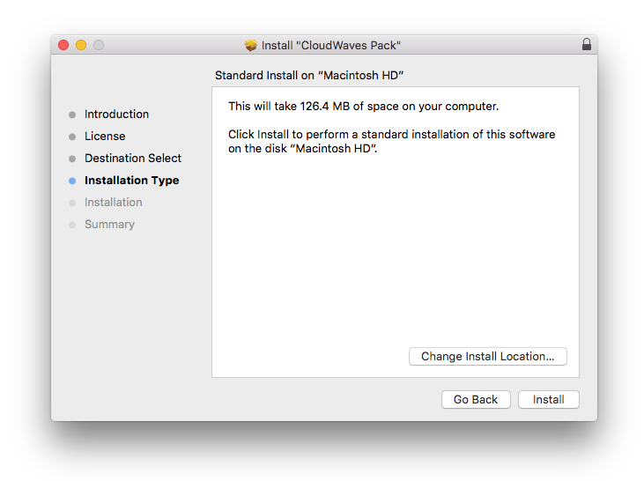The image size is (644, 481).
Task: Click the bullet beside Introduction
Action: click(72, 115)
